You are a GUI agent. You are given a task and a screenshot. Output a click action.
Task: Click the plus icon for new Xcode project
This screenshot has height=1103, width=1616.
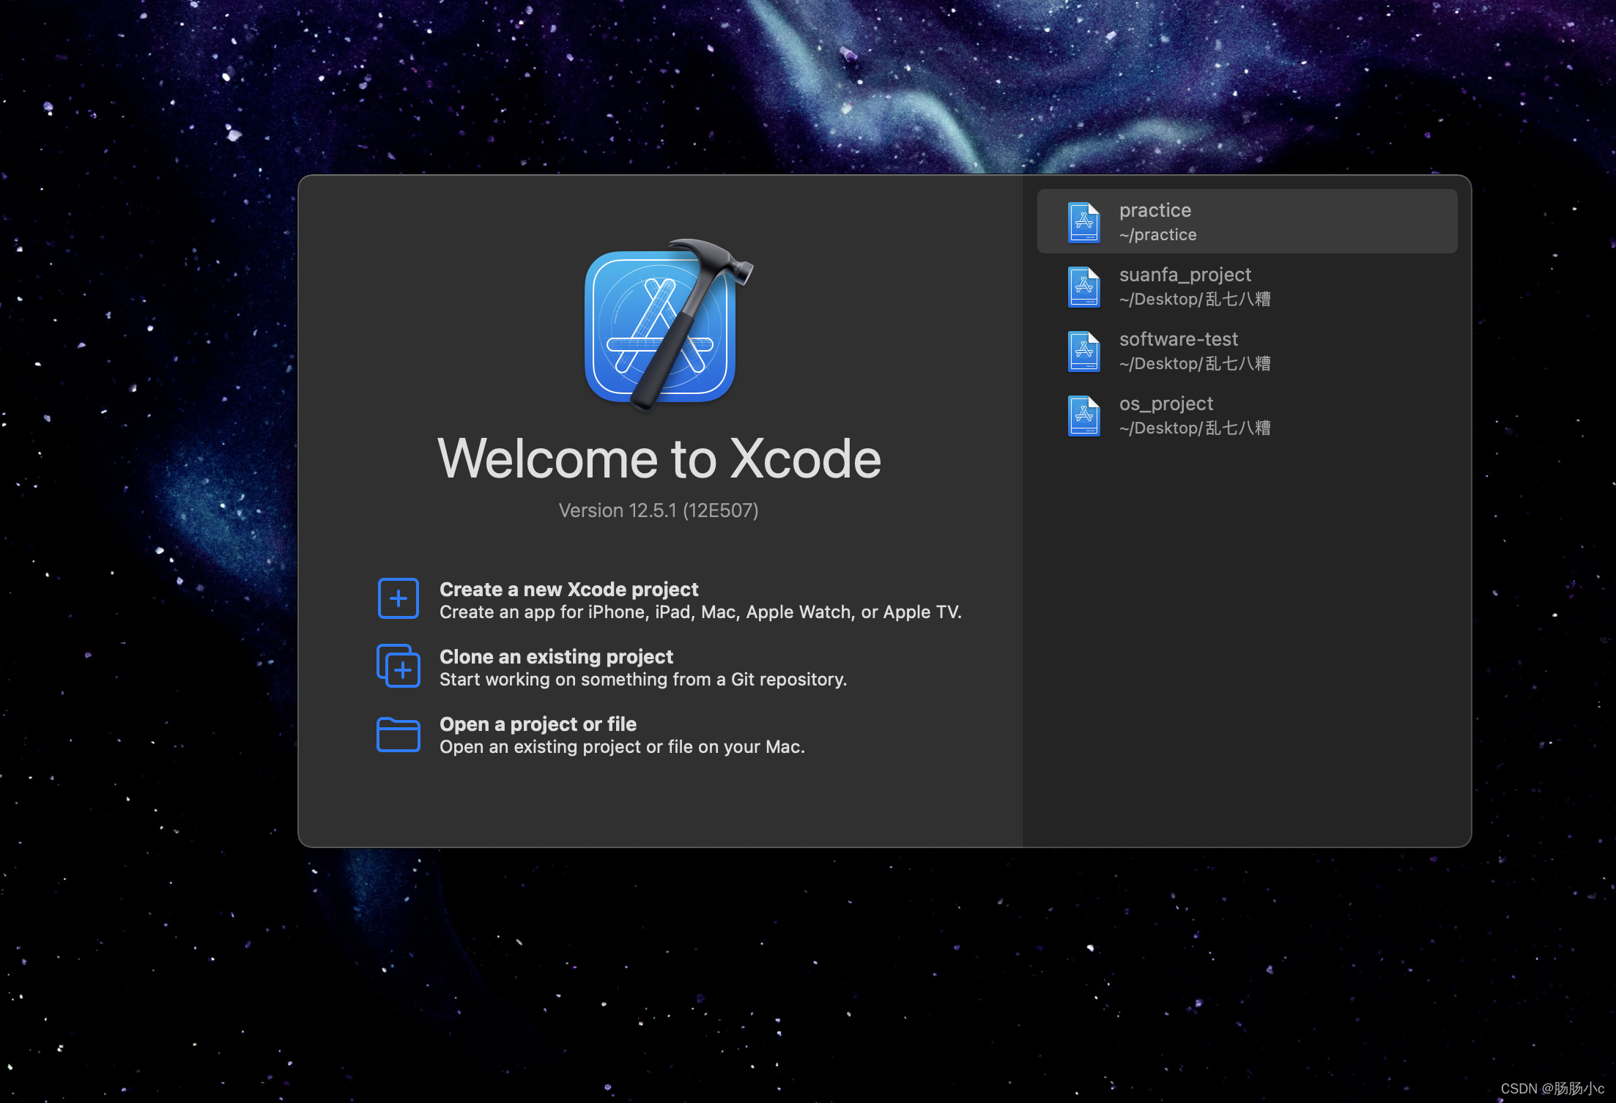[398, 598]
